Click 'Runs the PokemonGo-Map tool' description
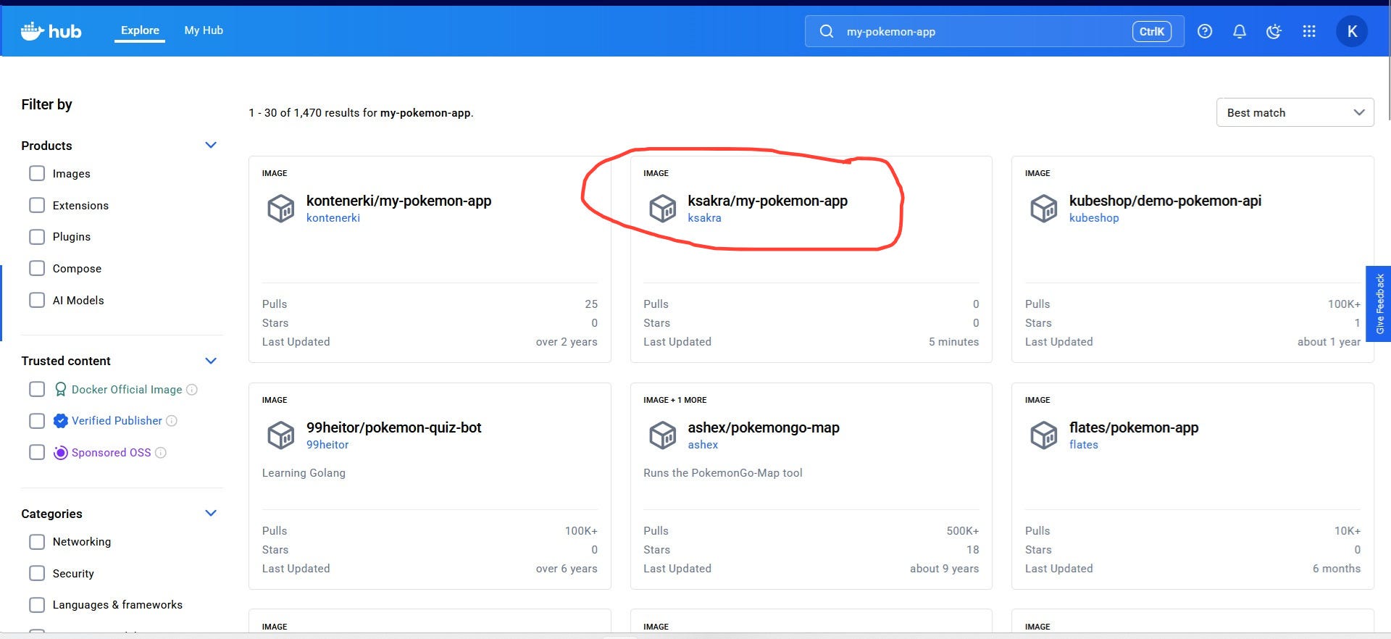The width and height of the screenshot is (1391, 639). pos(723,473)
